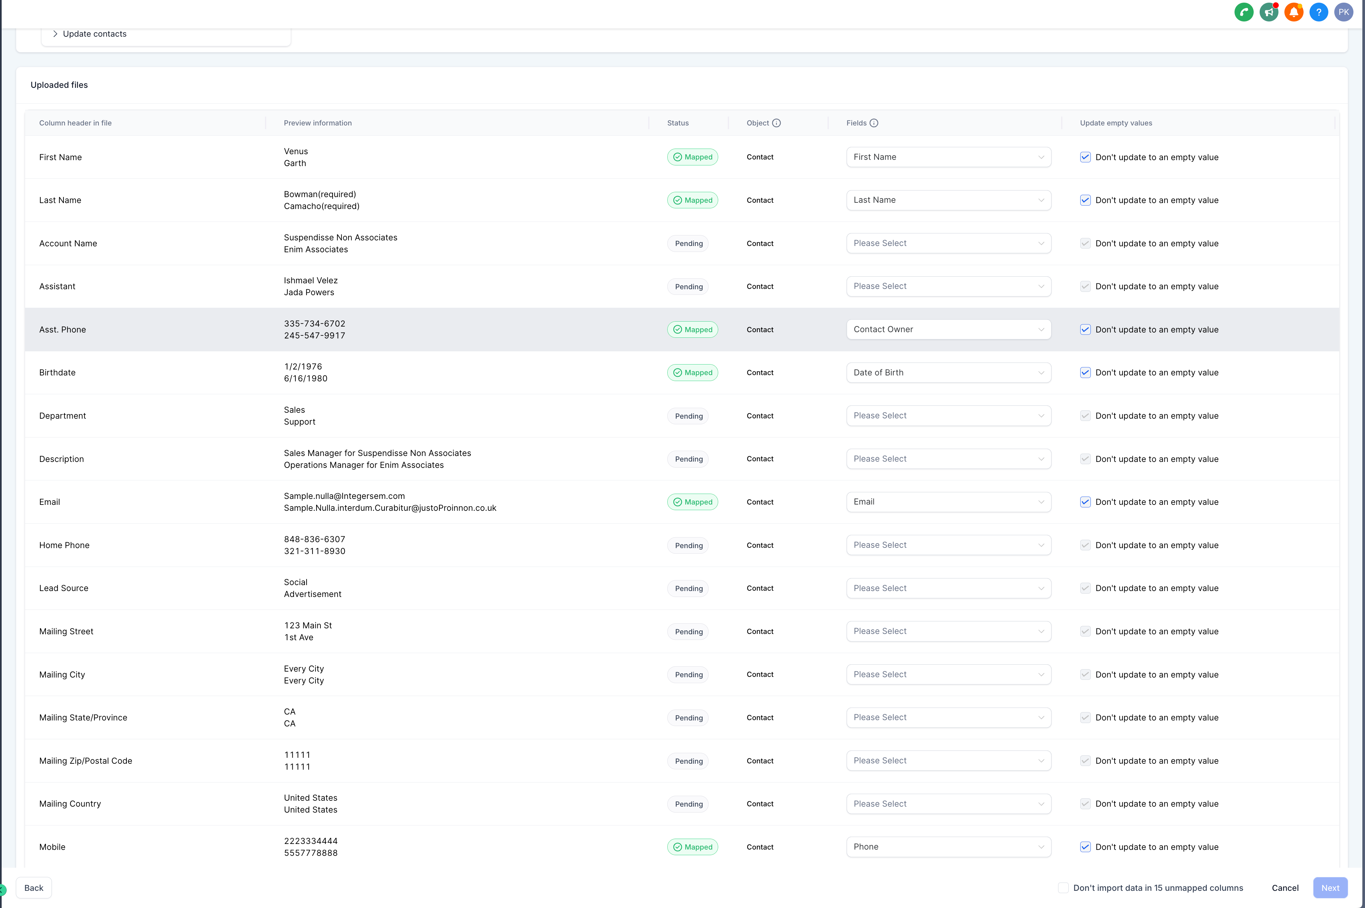Click the Preview information column heading

[x=317, y=123]
